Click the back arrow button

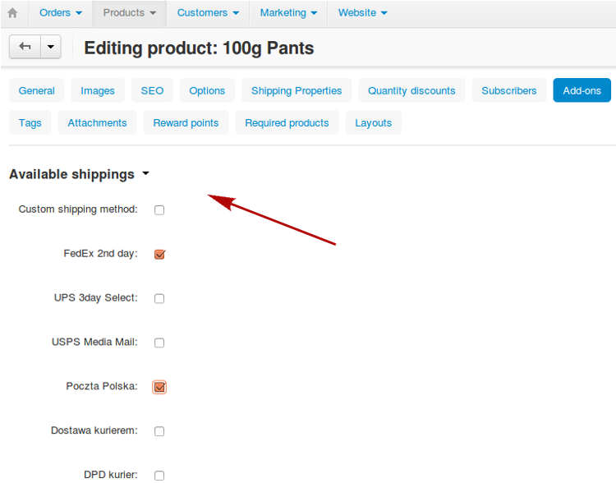coord(25,47)
